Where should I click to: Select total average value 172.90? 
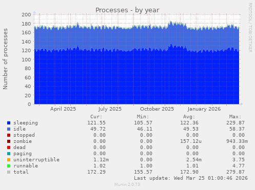[189, 172]
